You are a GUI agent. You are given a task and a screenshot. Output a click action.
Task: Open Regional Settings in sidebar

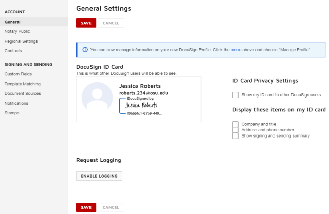click(x=21, y=41)
